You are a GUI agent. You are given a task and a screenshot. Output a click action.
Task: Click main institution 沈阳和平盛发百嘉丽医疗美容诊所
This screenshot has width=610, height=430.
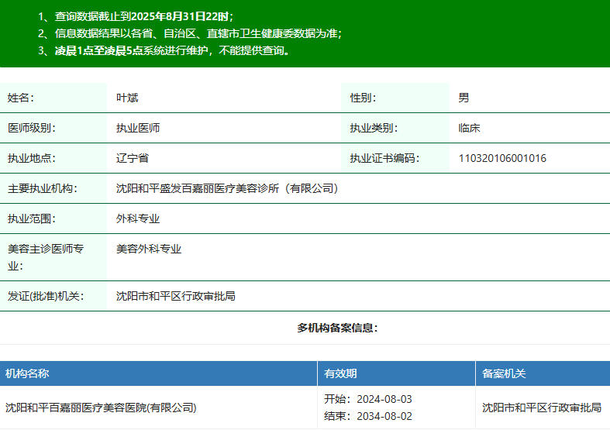tap(227, 188)
